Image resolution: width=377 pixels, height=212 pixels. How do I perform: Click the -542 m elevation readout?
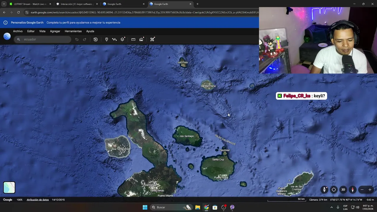(x=370, y=200)
